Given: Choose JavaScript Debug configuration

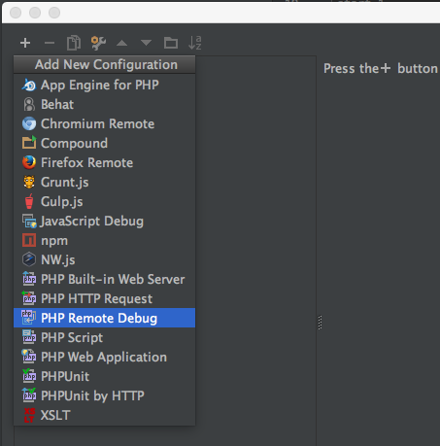Looking at the screenshot, I should pos(104,221).
